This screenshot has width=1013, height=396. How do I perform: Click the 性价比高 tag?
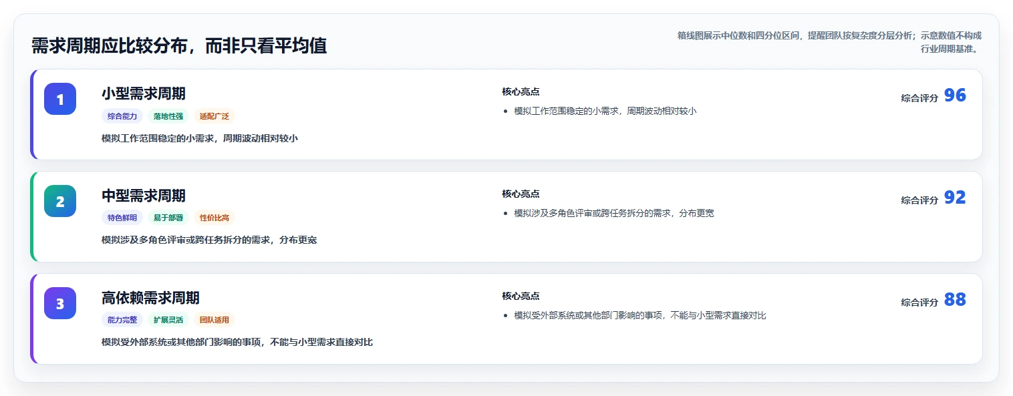point(214,218)
